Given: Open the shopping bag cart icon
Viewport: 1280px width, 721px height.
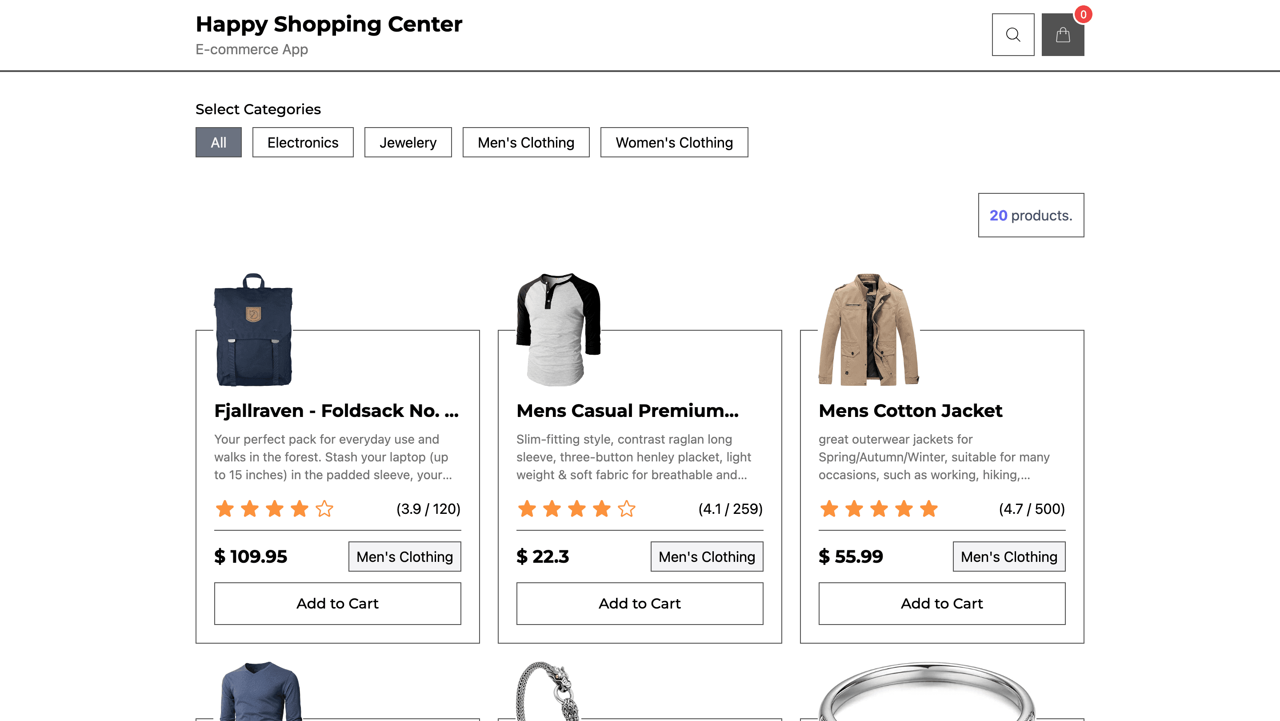Looking at the screenshot, I should point(1062,35).
